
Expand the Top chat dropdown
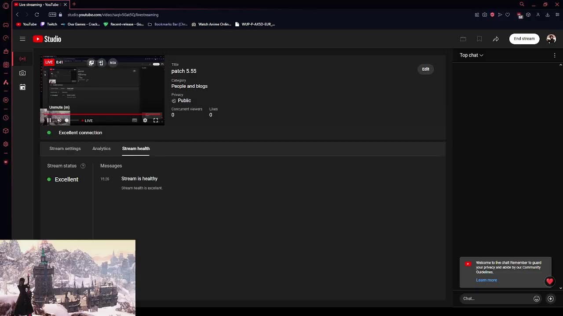(x=472, y=55)
